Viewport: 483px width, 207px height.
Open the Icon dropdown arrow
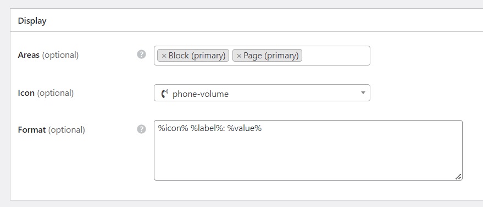click(x=363, y=93)
